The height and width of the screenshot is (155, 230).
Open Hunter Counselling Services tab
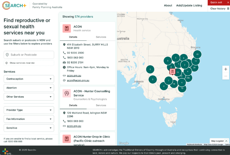click(101, 105)
